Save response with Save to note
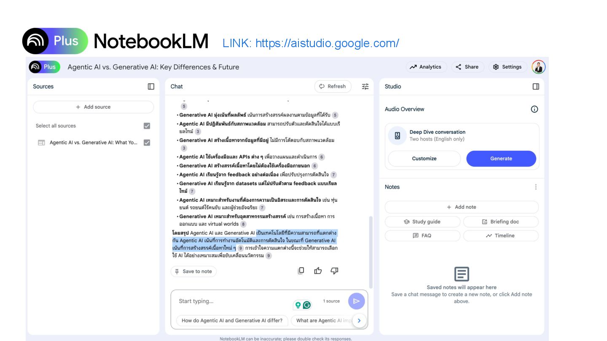This screenshot has height=341, width=607. (193, 272)
